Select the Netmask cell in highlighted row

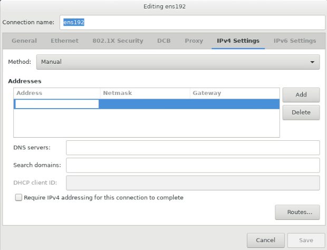(145, 104)
